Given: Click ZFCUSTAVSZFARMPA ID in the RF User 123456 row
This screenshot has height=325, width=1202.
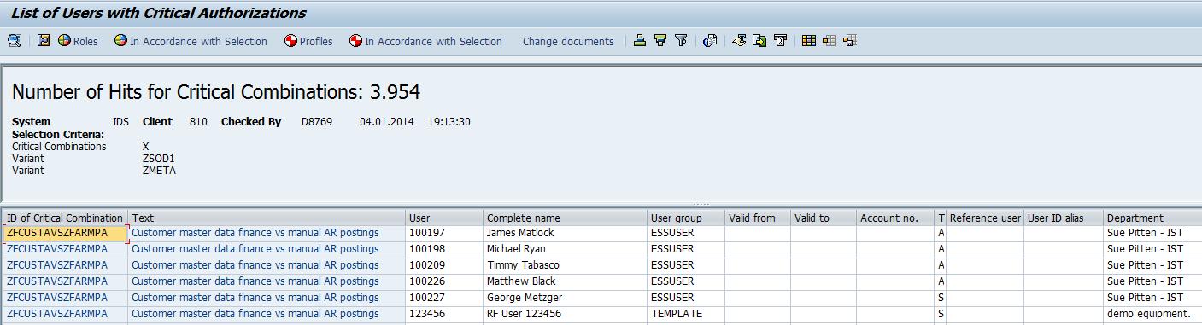Looking at the screenshot, I should pyautogui.click(x=65, y=314).
